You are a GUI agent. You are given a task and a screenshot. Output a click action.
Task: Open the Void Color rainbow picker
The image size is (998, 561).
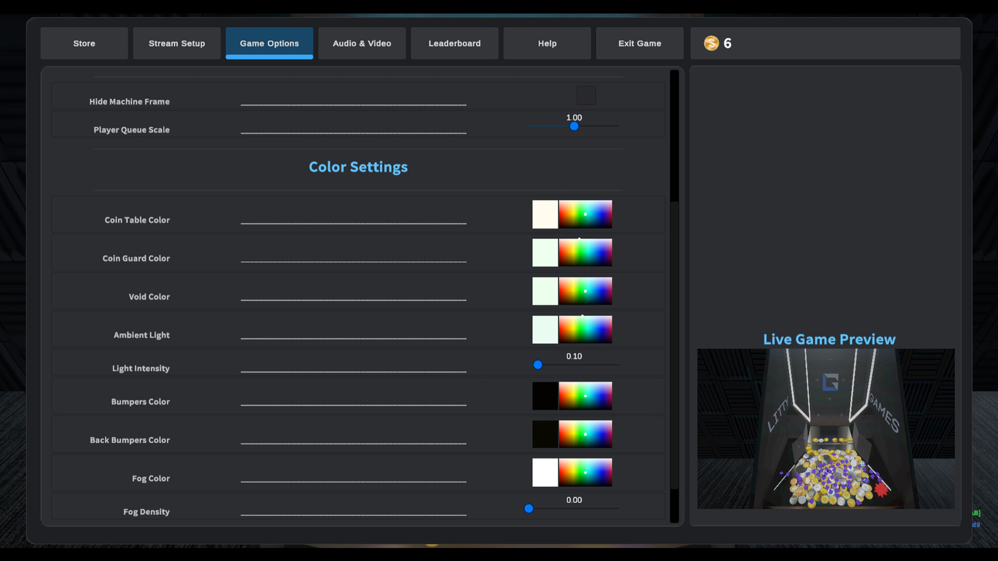[x=585, y=291]
